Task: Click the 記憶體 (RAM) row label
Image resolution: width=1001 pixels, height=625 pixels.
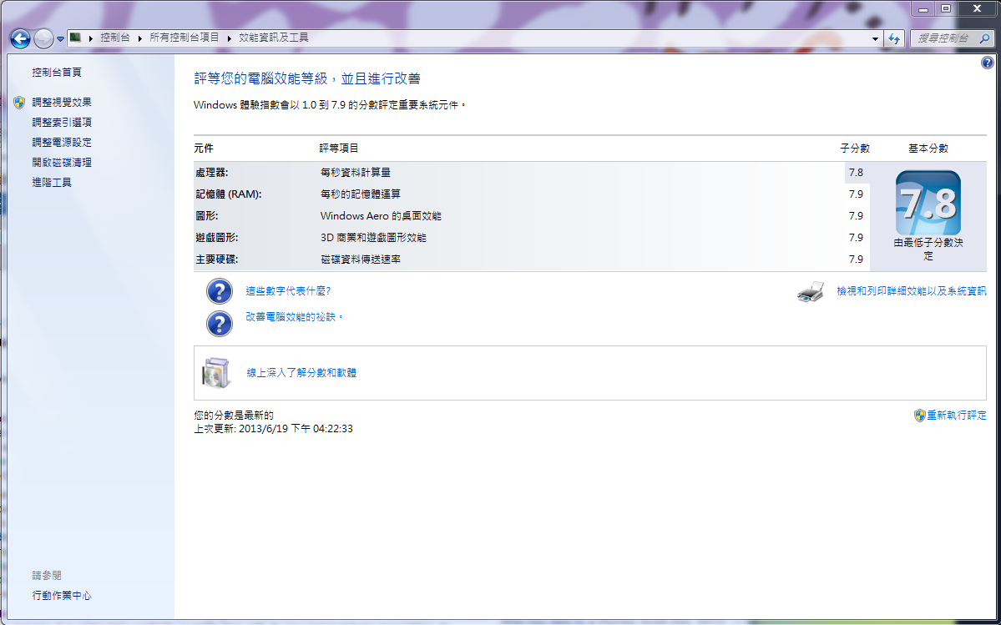Action: click(229, 194)
